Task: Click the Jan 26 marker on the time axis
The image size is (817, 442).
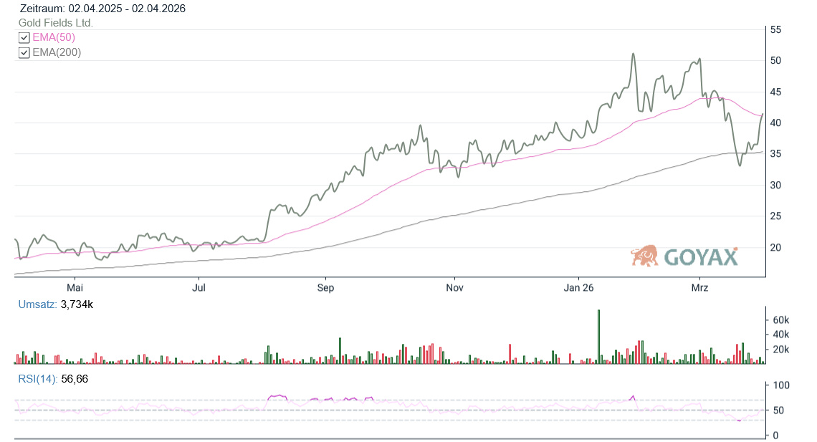Action: coord(578,288)
